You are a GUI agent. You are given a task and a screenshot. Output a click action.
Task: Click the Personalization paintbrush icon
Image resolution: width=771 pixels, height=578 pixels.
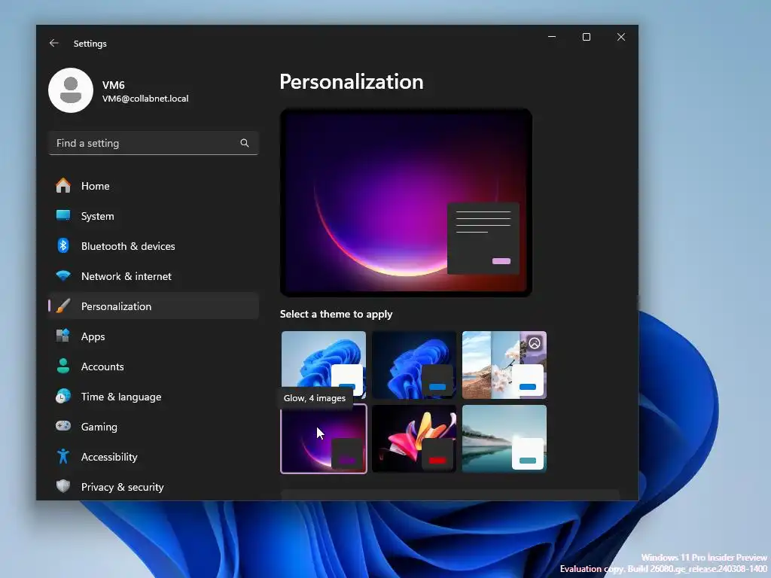63,306
